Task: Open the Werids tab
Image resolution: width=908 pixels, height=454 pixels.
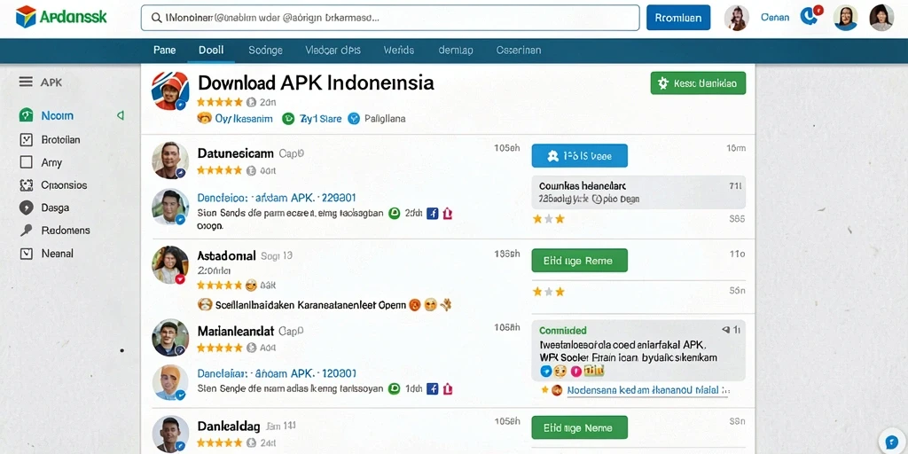Action: click(x=399, y=51)
